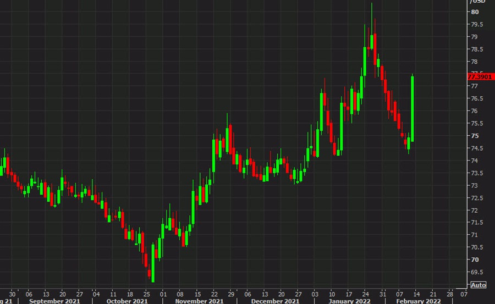Click the 76 price axis label

click(474, 111)
